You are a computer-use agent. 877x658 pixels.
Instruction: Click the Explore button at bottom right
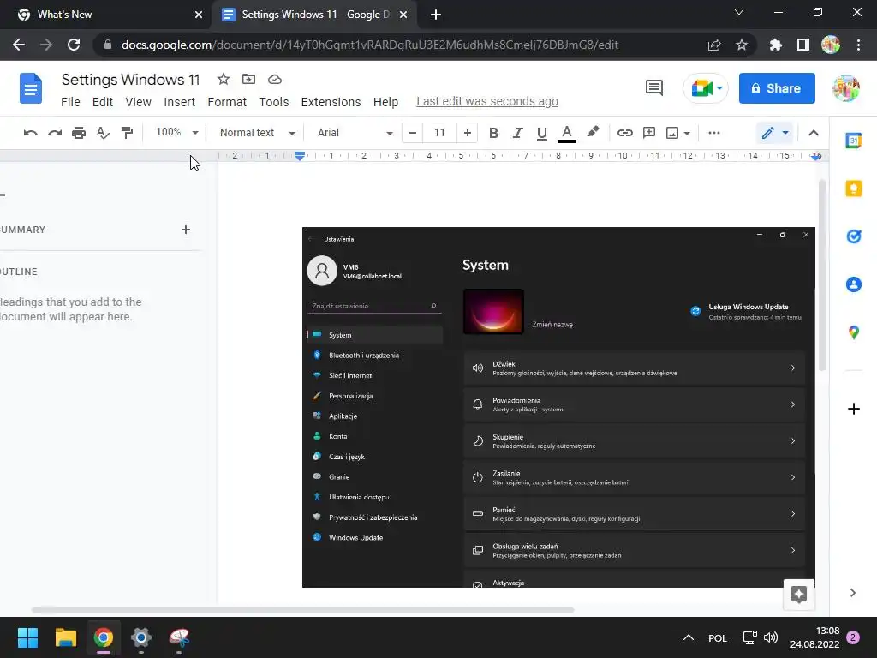(799, 595)
